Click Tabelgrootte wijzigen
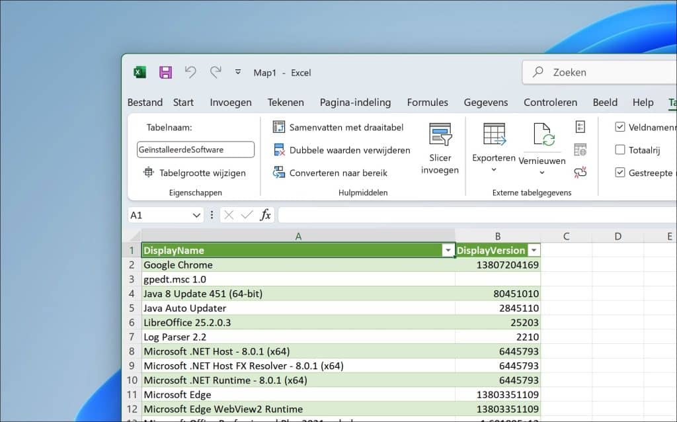Screen dimensions: 677x422 pos(195,173)
